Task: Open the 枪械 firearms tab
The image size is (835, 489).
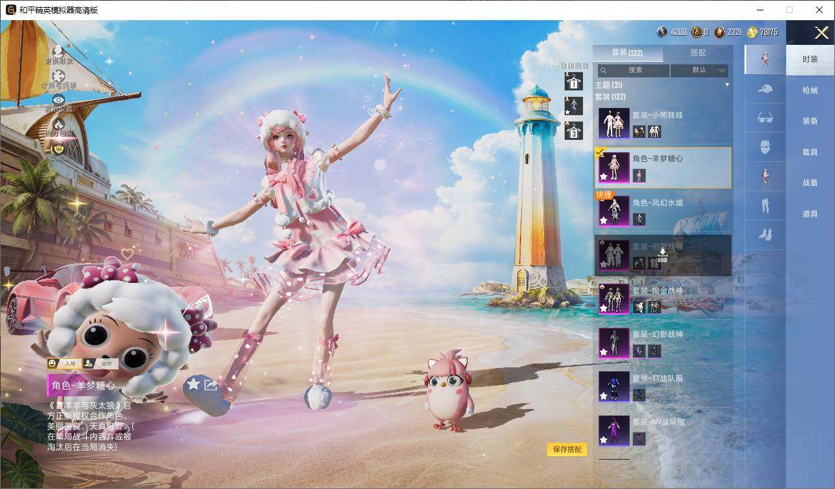Action: [810, 90]
